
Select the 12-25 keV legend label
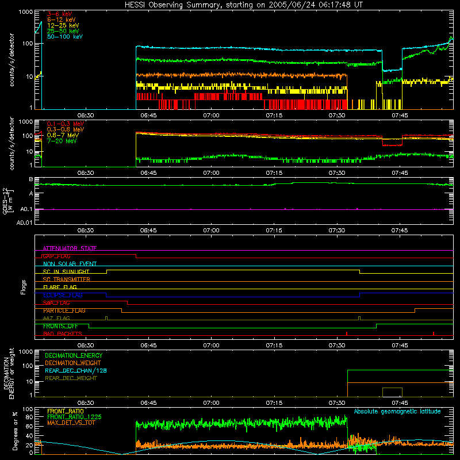(x=63, y=25)
